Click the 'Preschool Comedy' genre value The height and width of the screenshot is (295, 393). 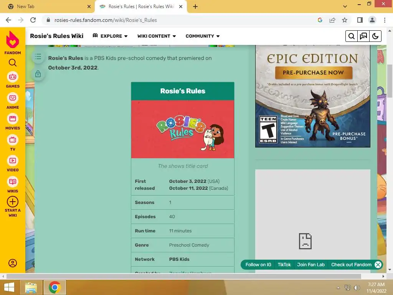pos(189,245)
